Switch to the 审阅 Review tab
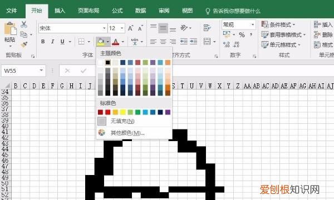 pyautogui.click(x=164, y=11)
